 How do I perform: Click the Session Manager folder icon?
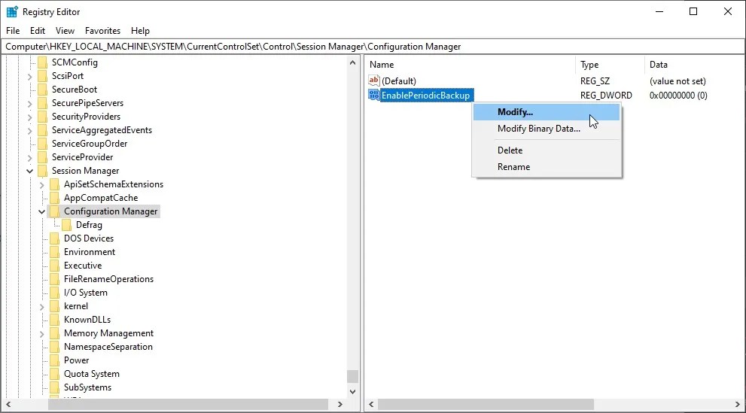(42, 171)
